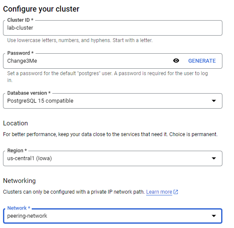The image size is (234, 228).
Task: Click the peering-network value in Network
Action: pyautogui.click(x=27, y=216)
